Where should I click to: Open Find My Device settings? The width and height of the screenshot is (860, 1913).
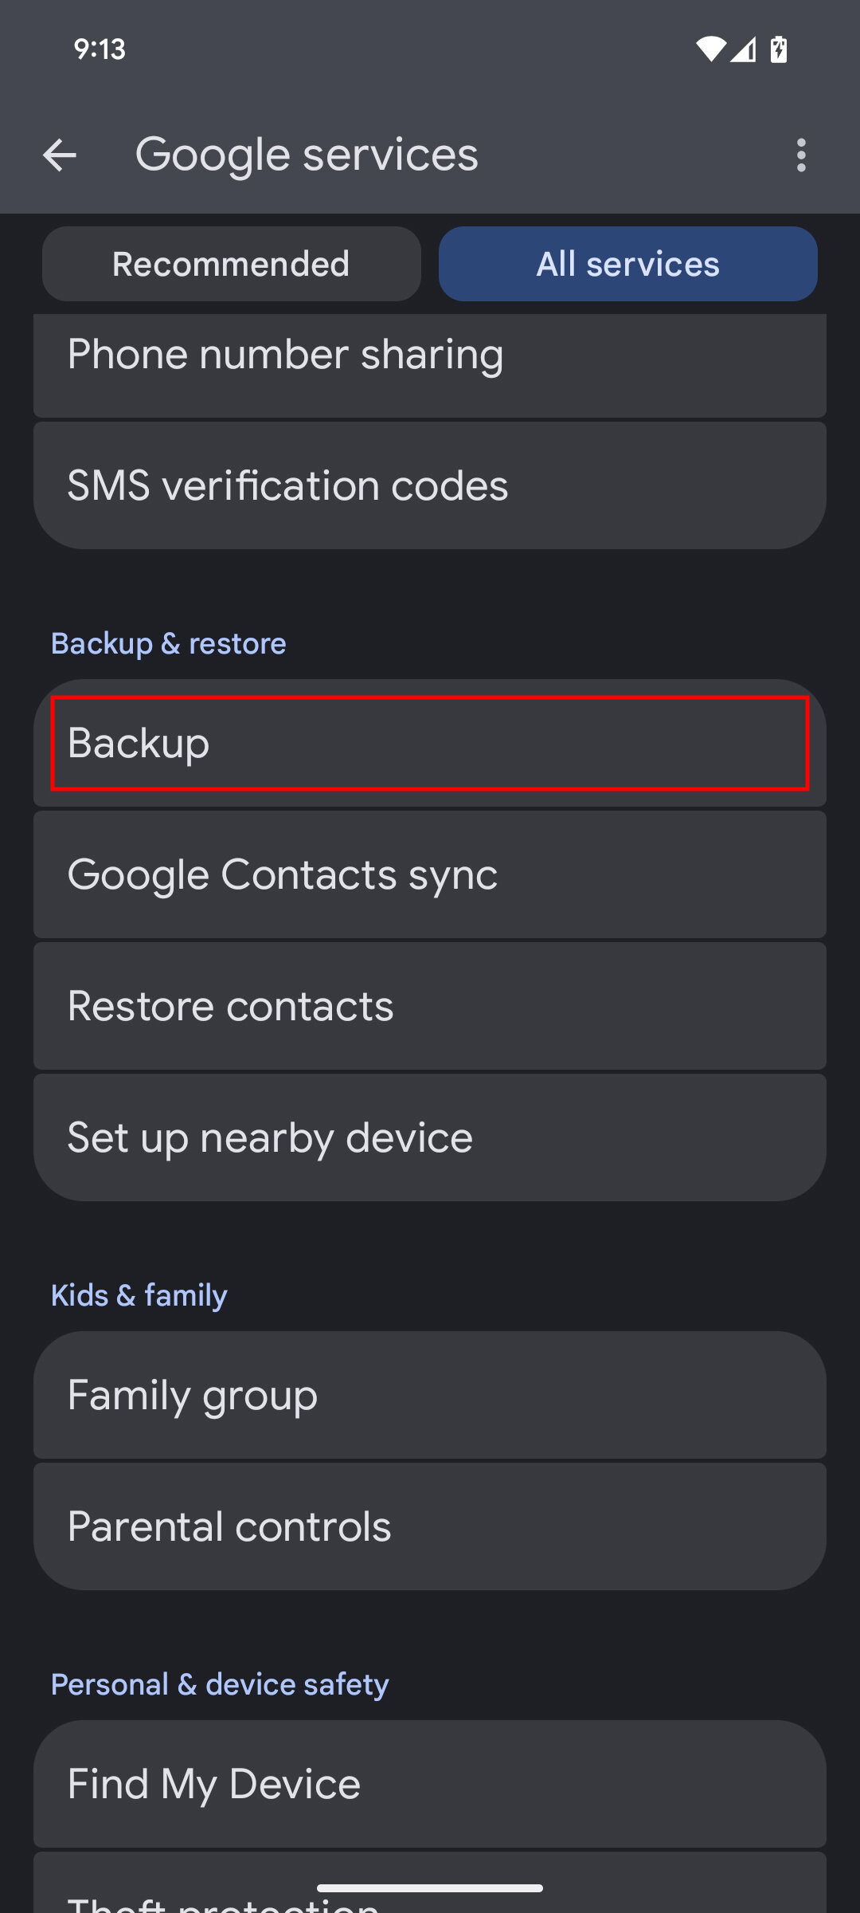pos(430,1782)
